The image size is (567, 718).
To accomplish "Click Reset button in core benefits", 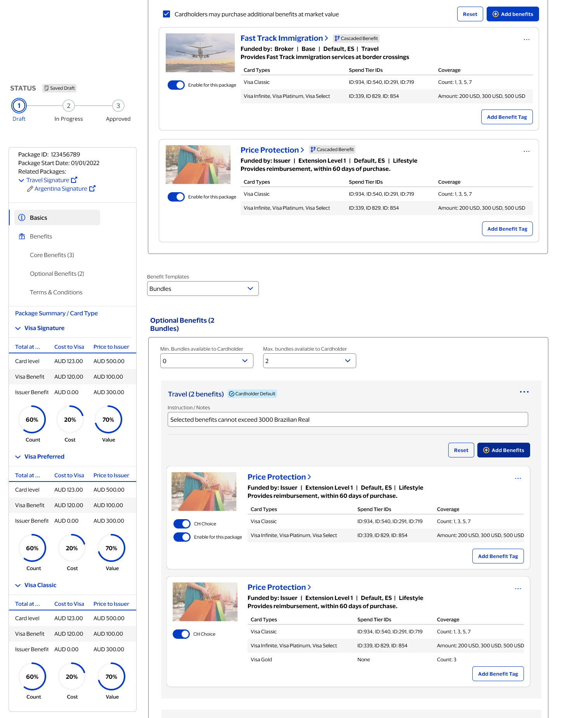I will click(x=470, y=14).
